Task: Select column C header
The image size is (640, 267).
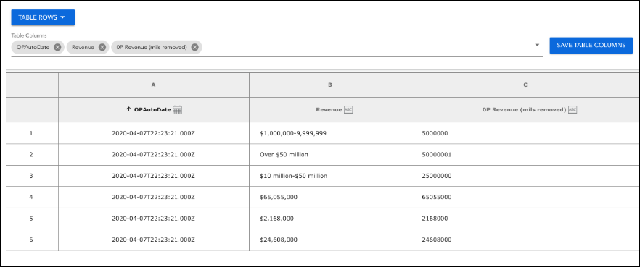Action: [525, 85]
